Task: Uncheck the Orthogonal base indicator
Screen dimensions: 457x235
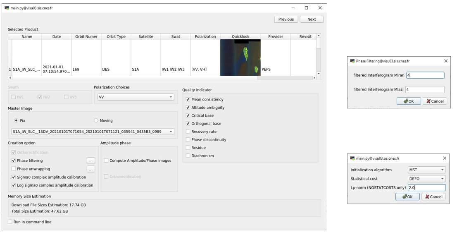Action: click(188, 123)
